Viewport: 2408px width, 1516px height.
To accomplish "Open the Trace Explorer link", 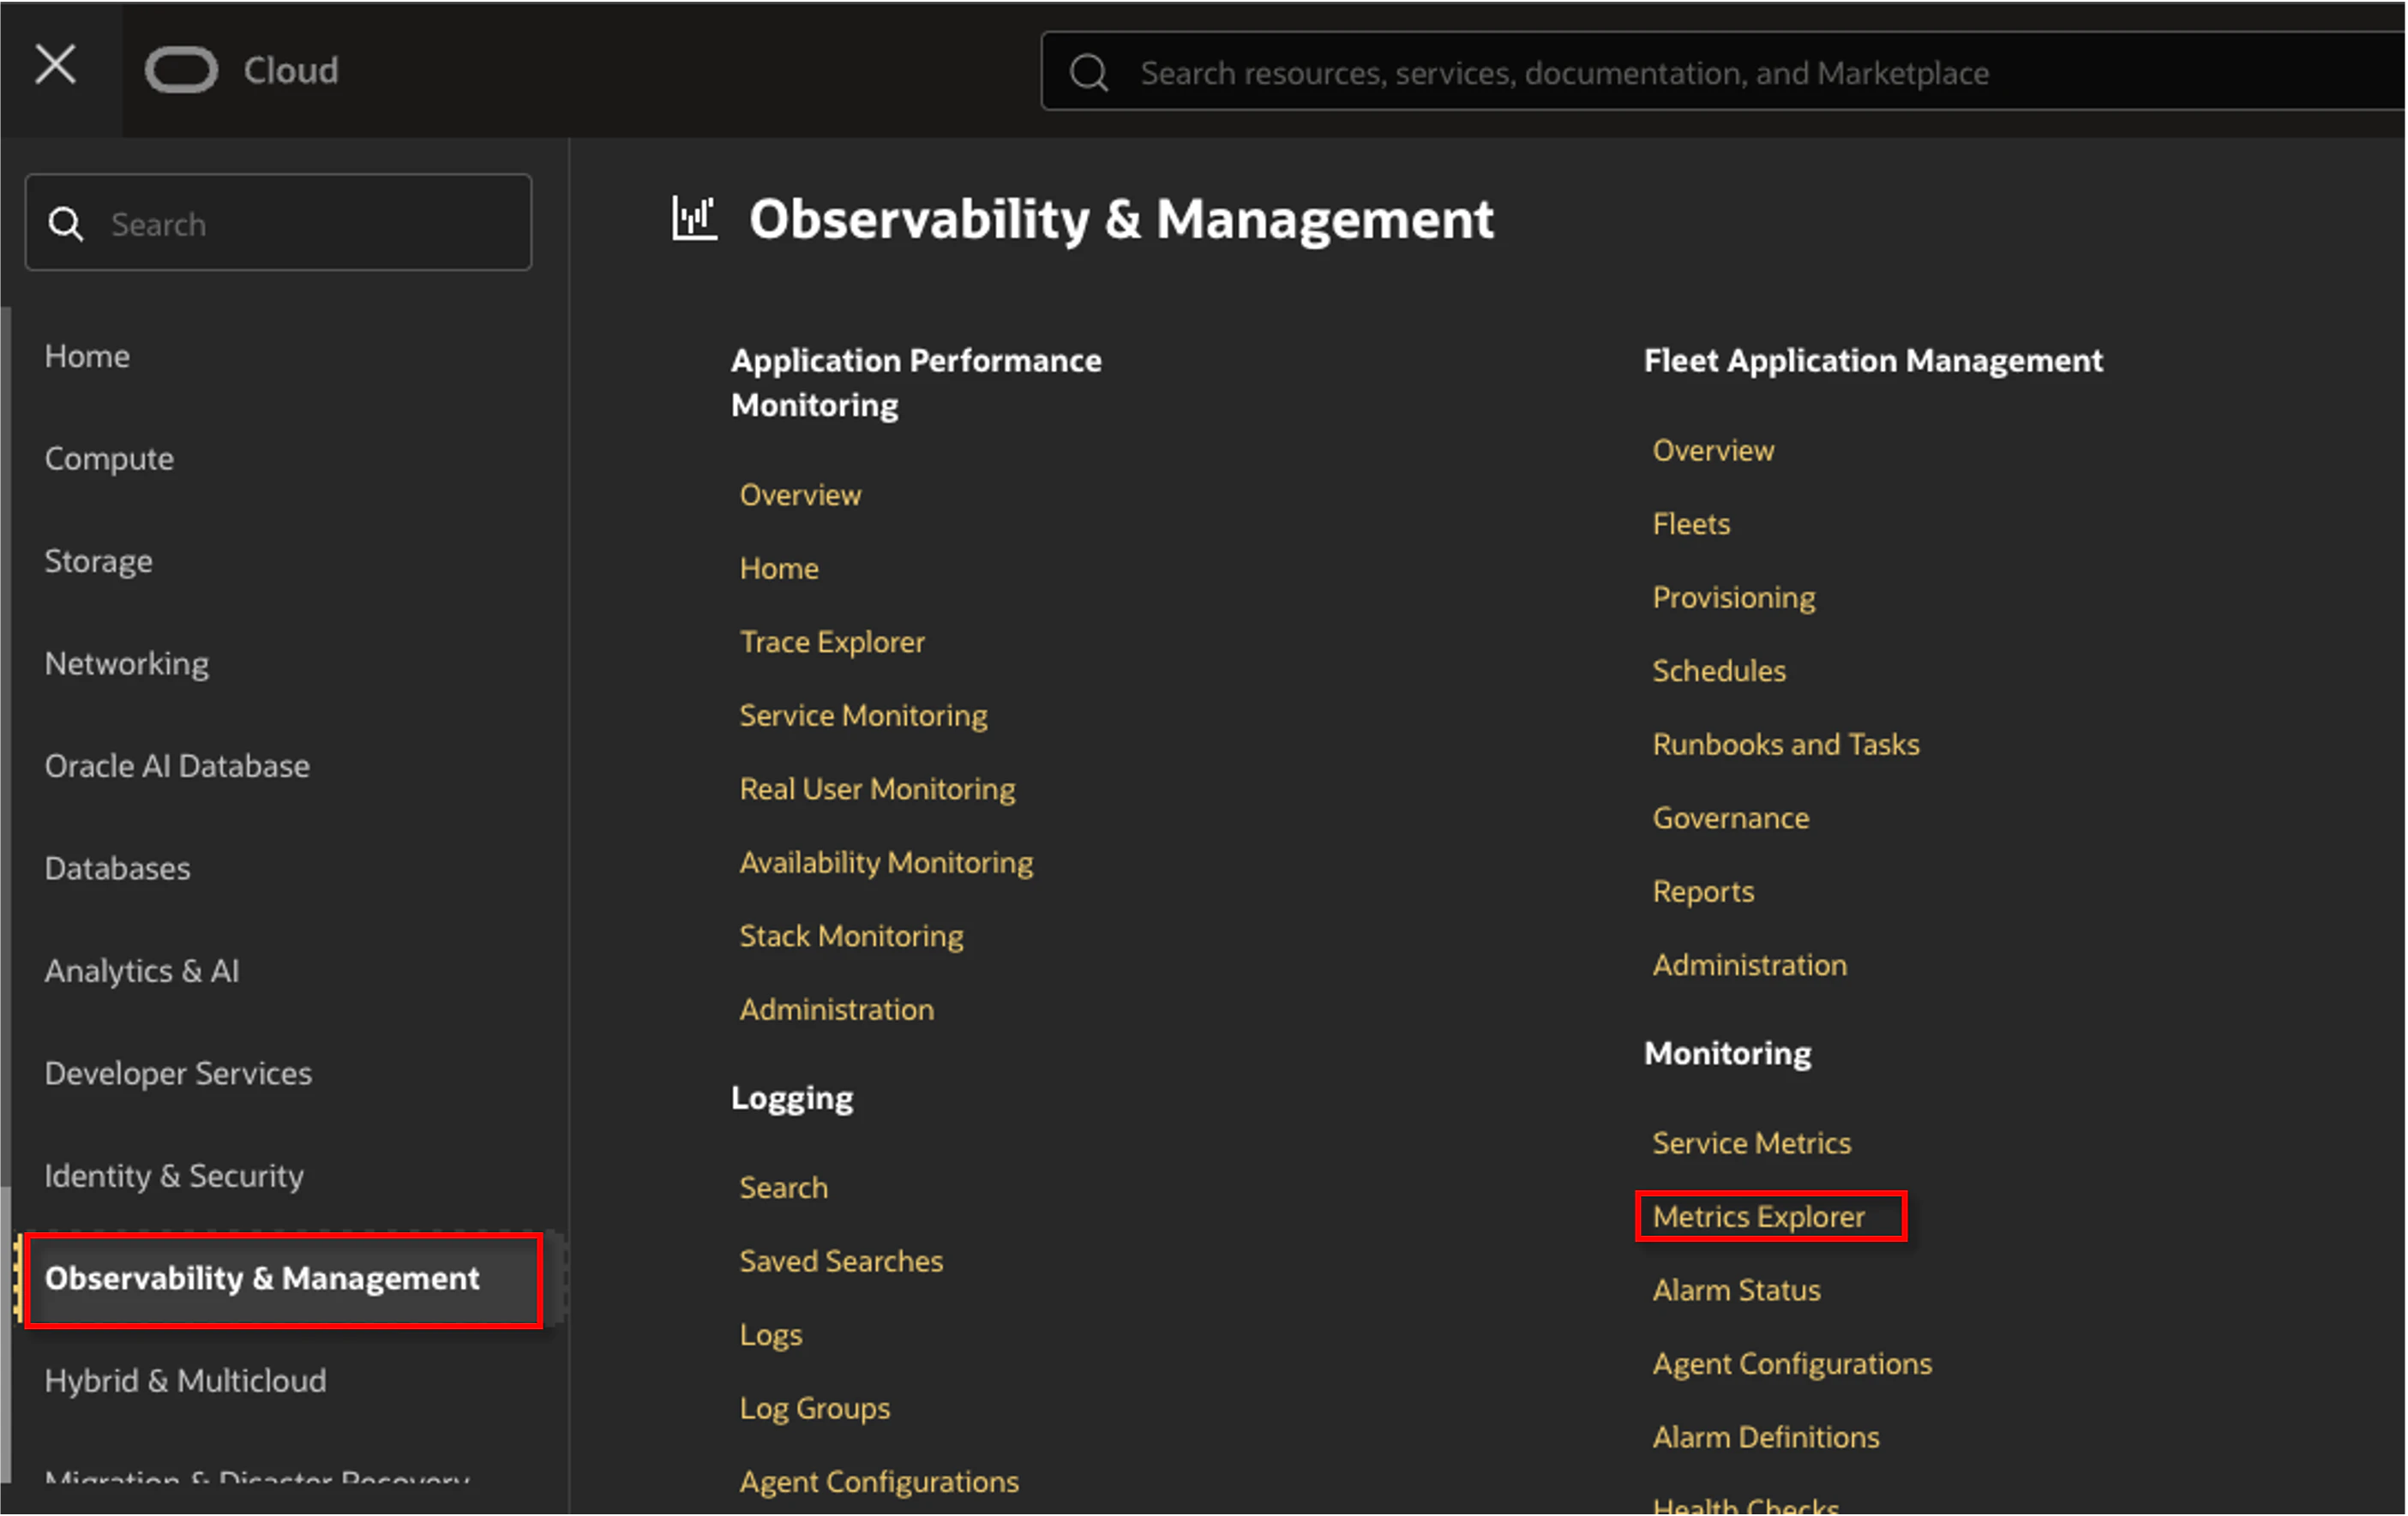I will click(x=832, y=642).
